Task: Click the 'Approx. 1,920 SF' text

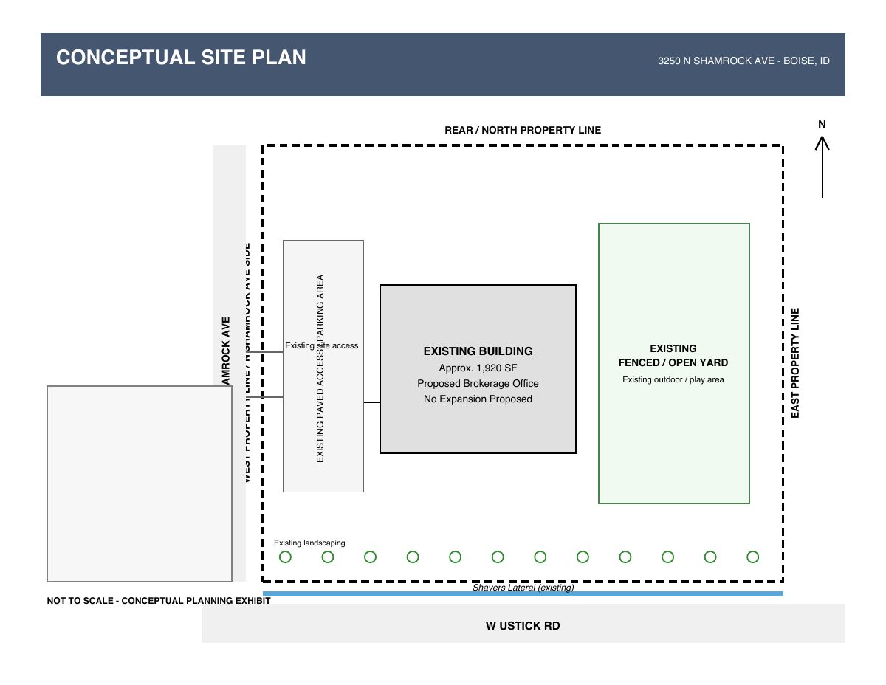Action: point(478,368)
